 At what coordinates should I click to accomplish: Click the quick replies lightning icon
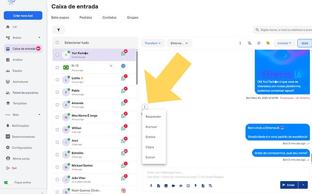[x=195, y=185]
